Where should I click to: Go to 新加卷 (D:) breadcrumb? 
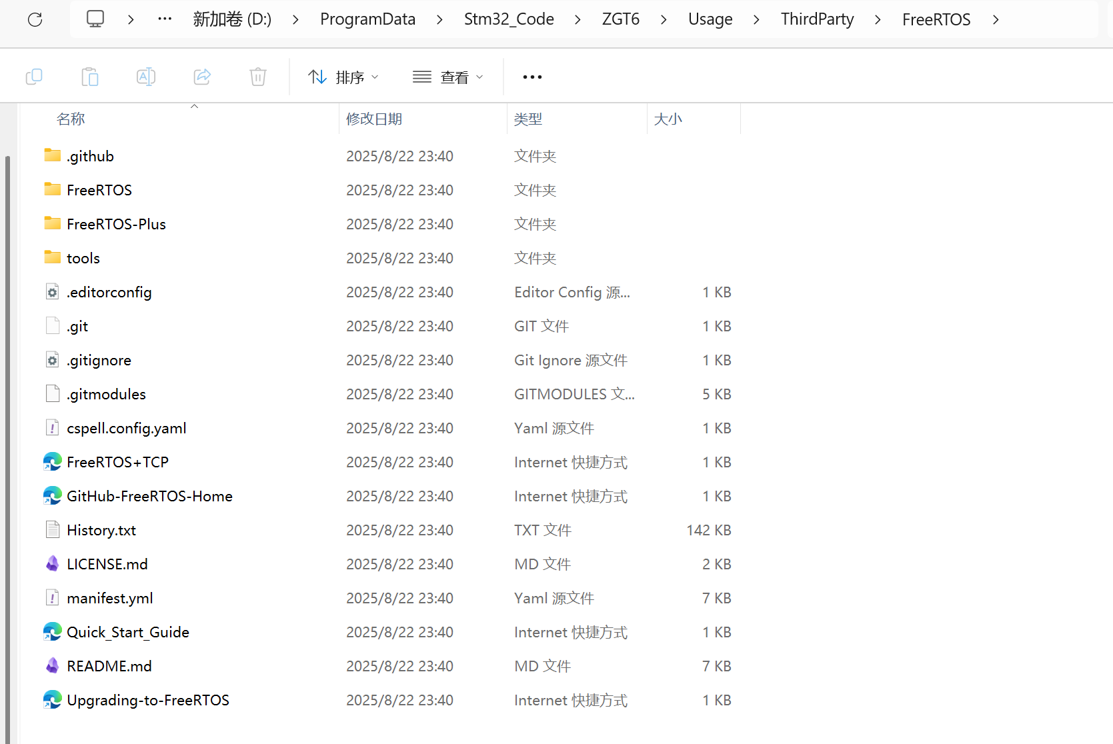coord(232,19)
